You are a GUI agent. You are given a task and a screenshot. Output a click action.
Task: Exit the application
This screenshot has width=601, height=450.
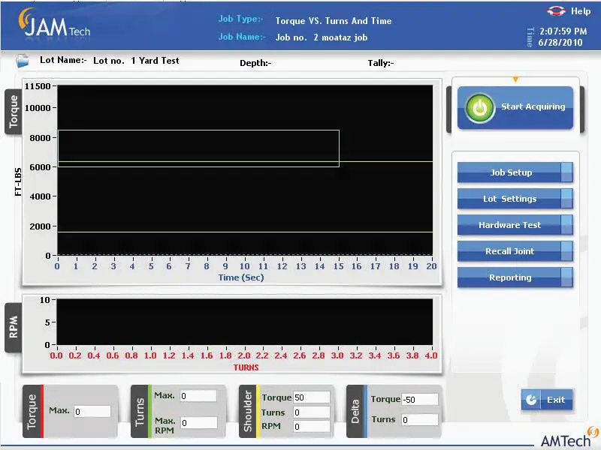(x=547, y=400)
